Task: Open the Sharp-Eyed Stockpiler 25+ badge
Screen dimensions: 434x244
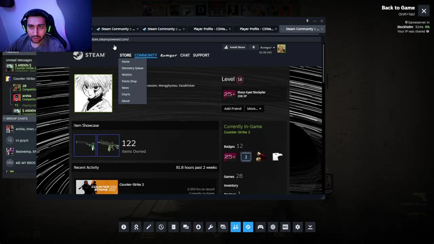Action: (230, 94)
